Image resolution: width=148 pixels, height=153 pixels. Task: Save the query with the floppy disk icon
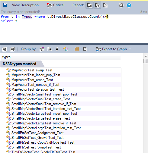click(5, 5)
